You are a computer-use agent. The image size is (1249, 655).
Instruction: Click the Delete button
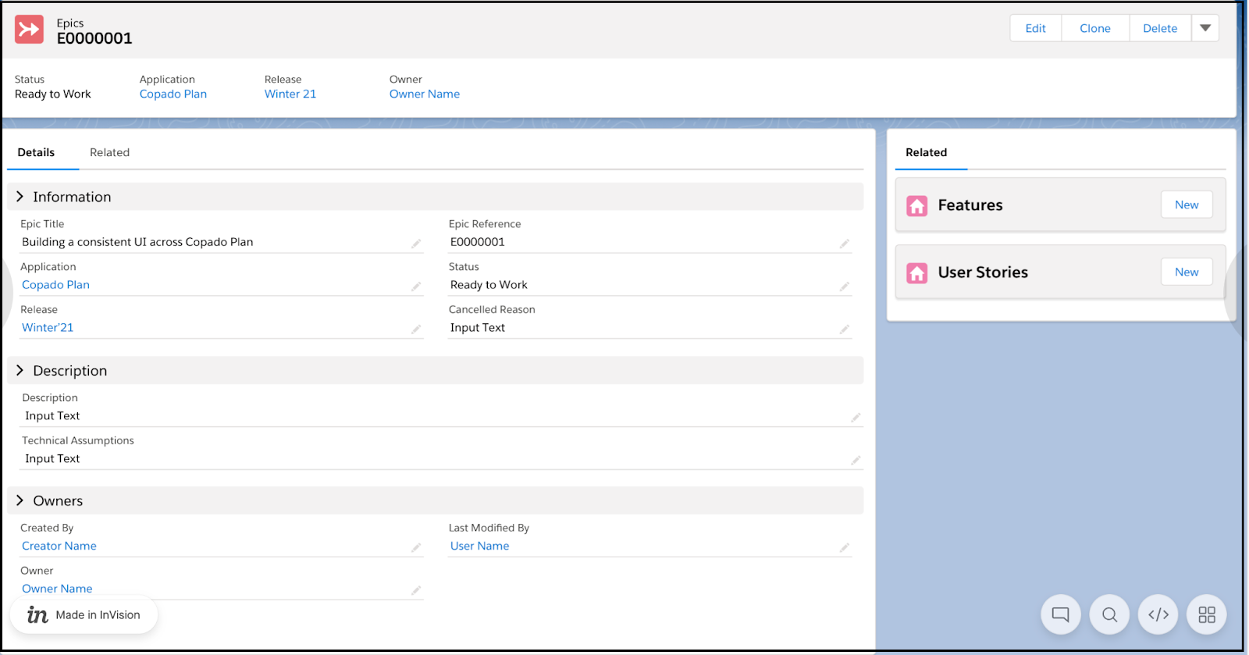1160,28
